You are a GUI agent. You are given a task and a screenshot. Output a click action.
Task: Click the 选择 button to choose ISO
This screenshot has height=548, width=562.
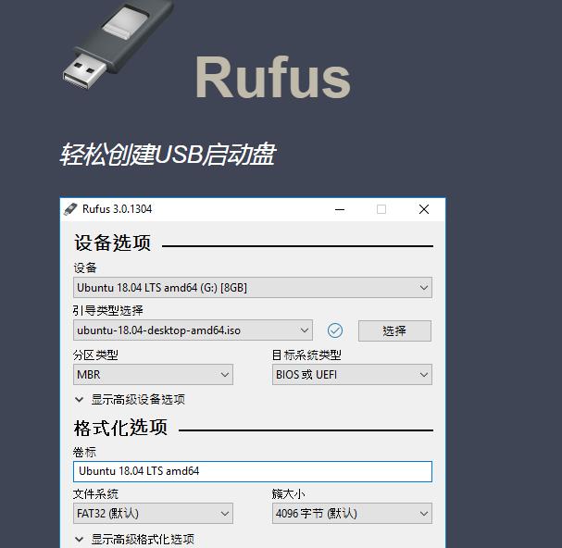394,330
